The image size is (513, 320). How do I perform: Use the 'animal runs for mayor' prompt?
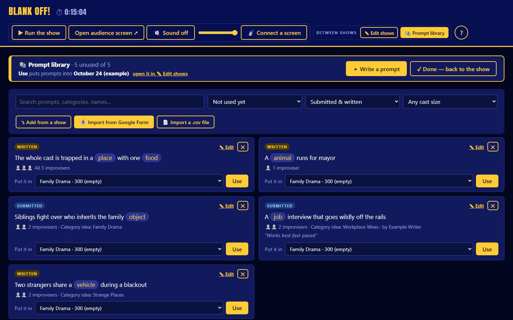click(487, 181)
